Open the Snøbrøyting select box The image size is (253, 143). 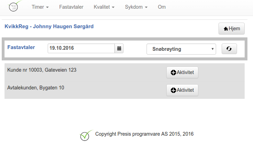pyautogui.click(x=181, y=49)
